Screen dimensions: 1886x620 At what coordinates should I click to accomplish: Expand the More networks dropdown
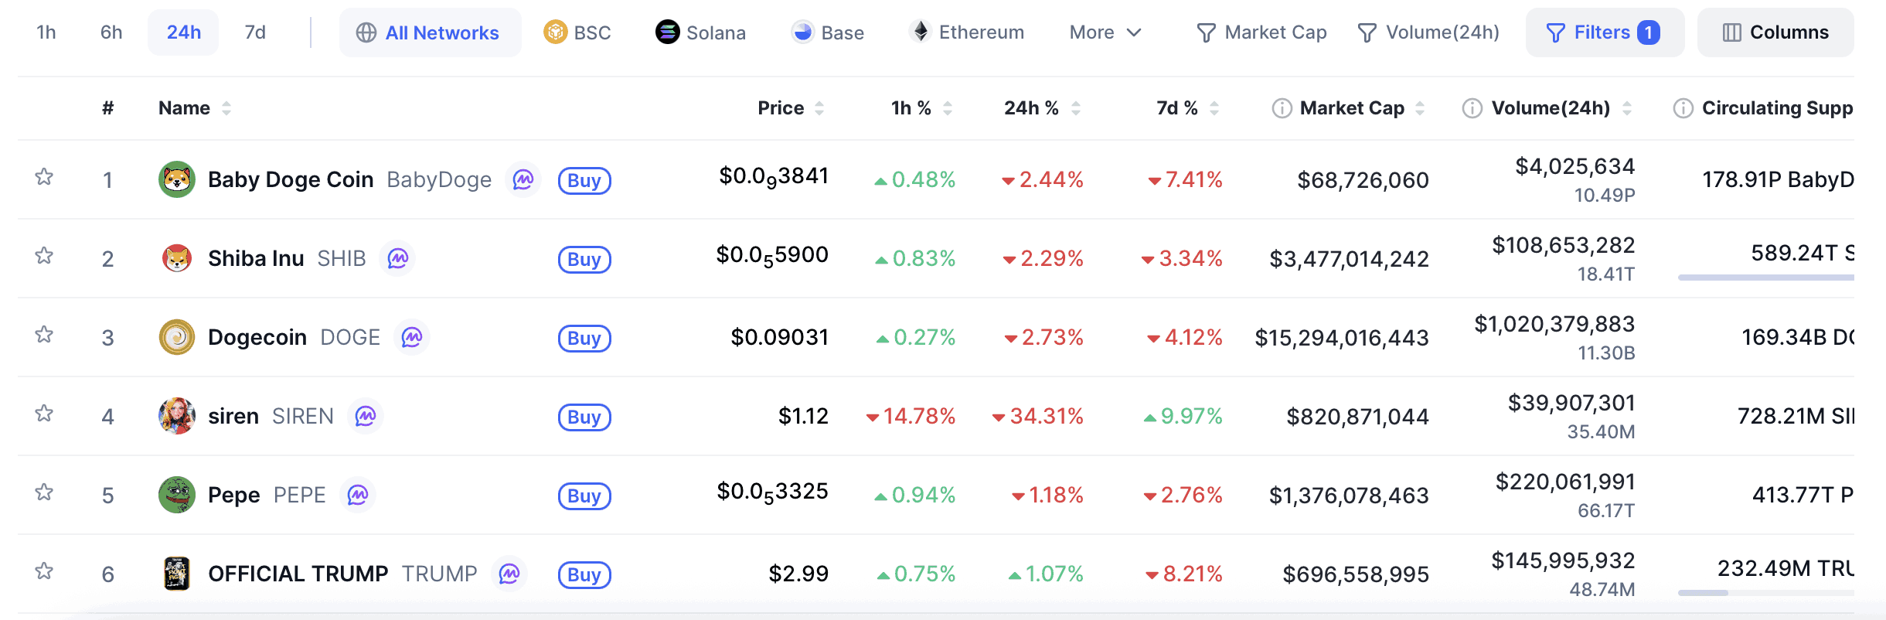[1105, 32]
